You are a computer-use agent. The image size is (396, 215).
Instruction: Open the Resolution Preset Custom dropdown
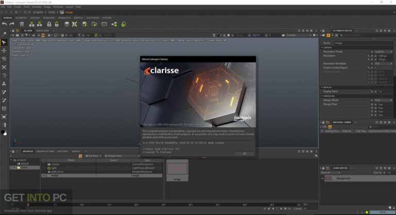383,52
